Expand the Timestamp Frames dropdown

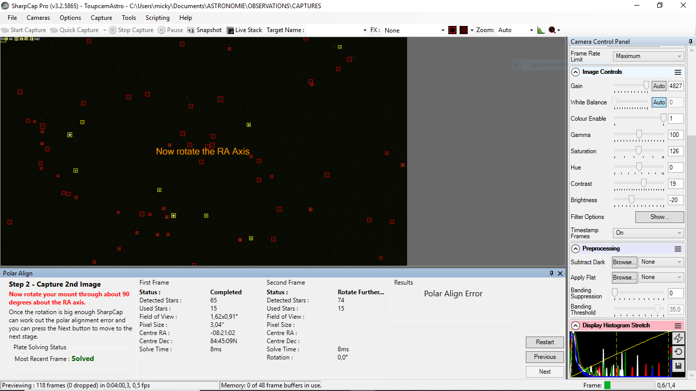[x=648, y=233]
